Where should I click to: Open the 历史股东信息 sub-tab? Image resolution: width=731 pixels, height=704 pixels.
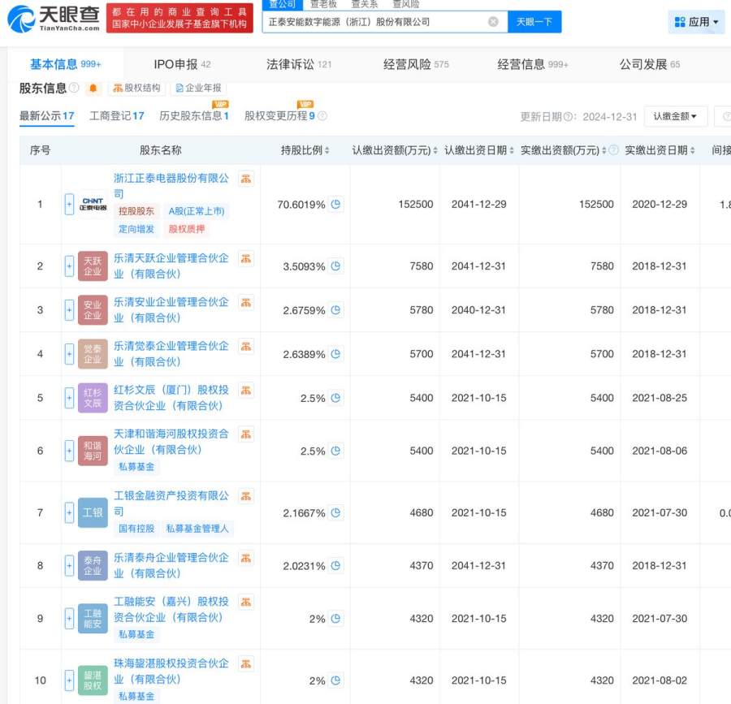click(x=194, y=116)
